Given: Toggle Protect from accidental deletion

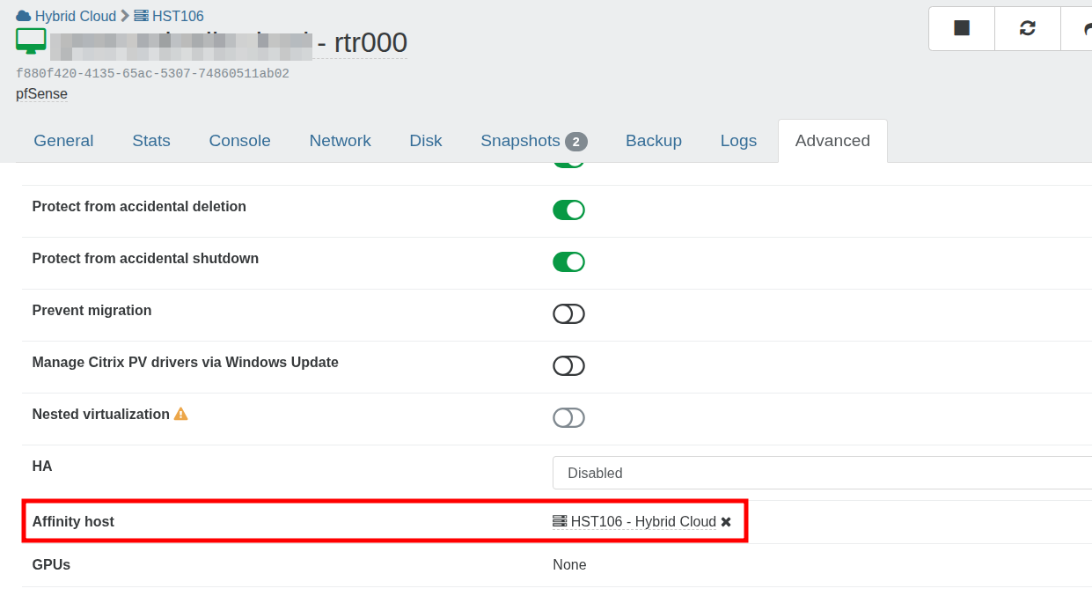Looking at the screenshot, I should pyautogui.click(x=568, y=210).
